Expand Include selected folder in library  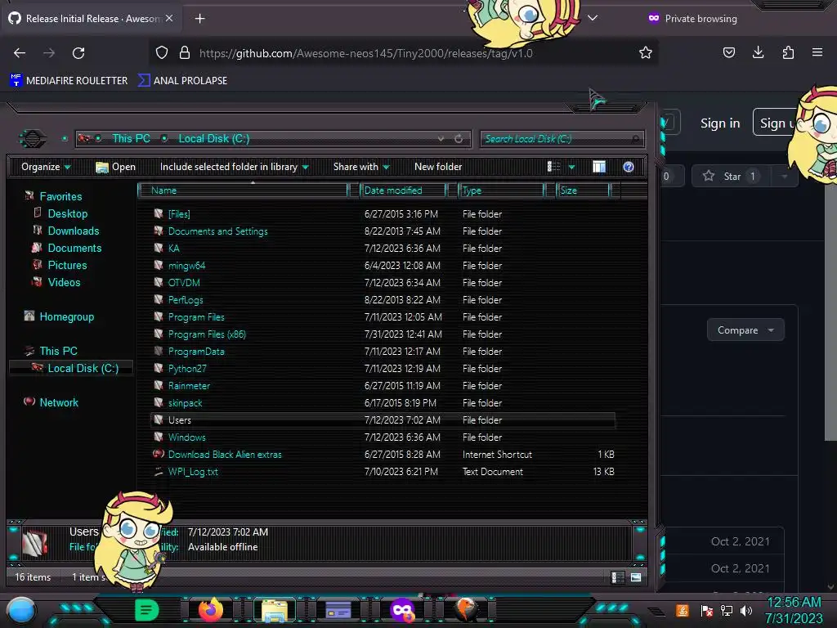click(235, 167)
